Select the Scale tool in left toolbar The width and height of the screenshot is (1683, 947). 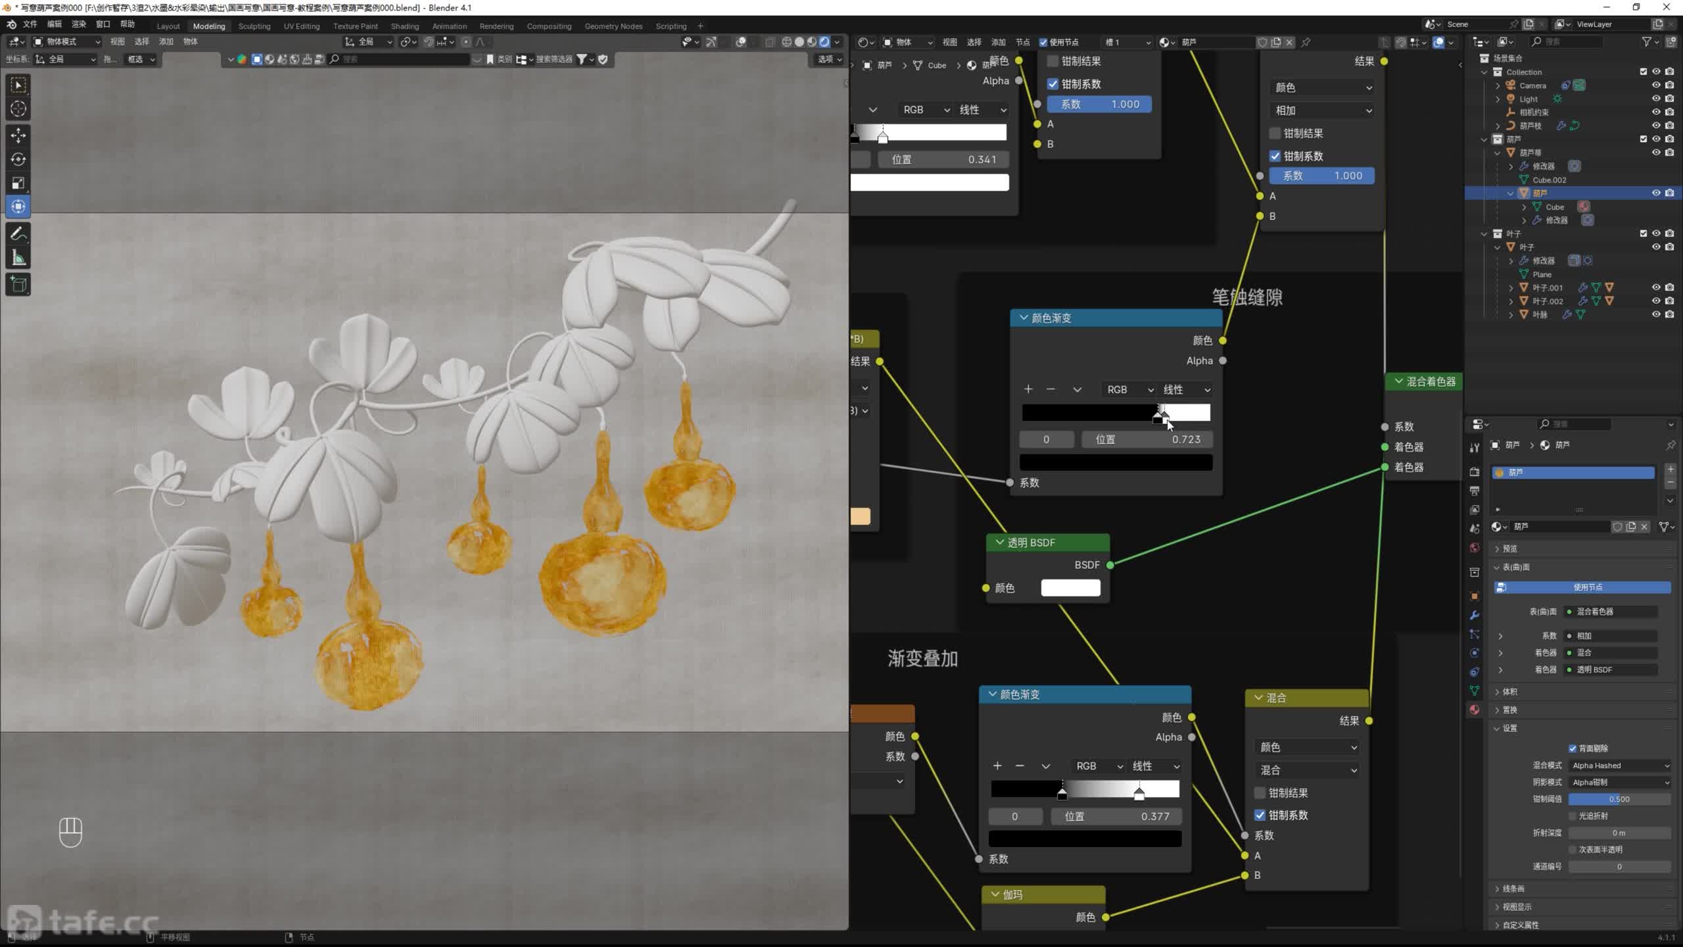point(18,183)
